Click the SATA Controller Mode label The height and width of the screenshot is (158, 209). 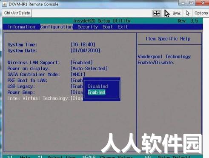(x=34, y=75)
